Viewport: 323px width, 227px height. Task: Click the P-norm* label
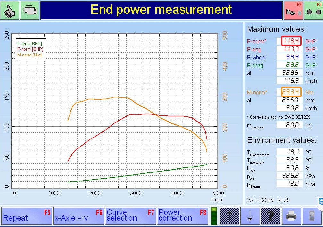257,41
